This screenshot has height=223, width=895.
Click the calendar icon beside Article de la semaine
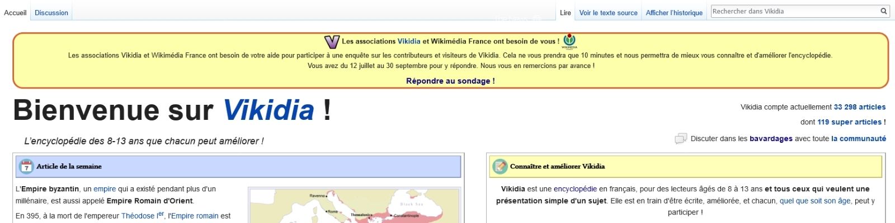click(26, 166)
